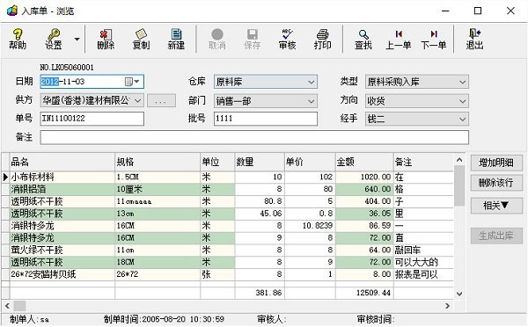The height and width of the screenshot is (327, 528).
Task: Open search with 查找 magnifier icon
Action: pos(363,39)
